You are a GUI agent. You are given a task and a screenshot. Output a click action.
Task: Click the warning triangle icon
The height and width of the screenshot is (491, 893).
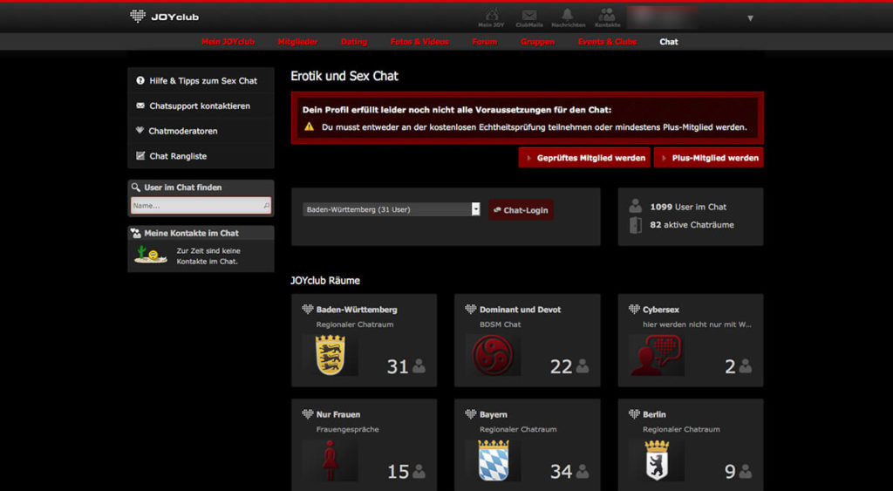pos(309,126)
